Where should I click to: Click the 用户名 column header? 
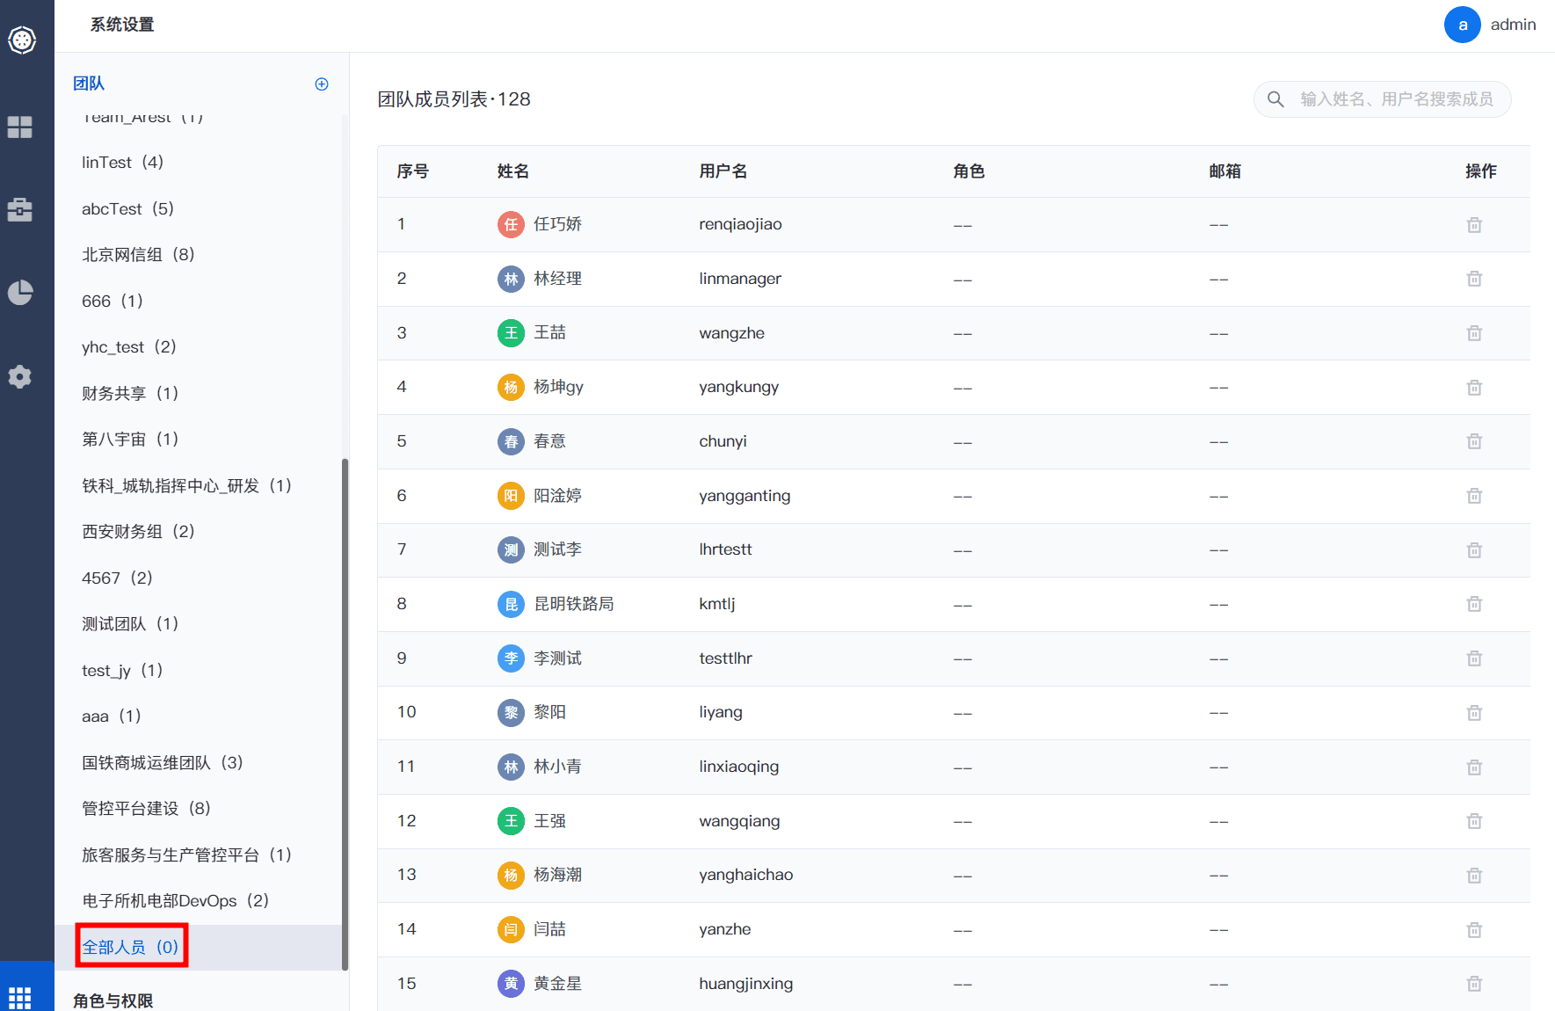(723, 171)
